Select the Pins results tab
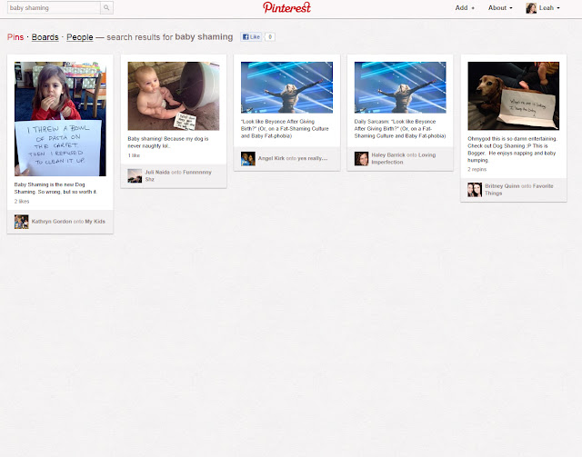The image size is (582, 457). [15, 37]
